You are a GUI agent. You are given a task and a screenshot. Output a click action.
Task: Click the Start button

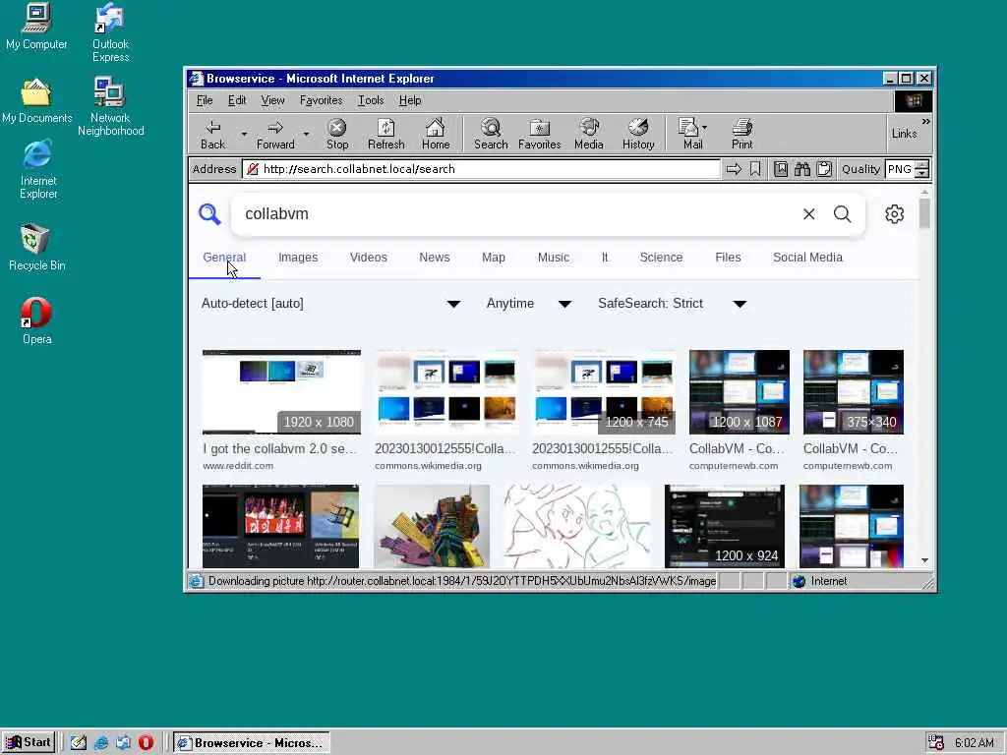pos(29,742)
